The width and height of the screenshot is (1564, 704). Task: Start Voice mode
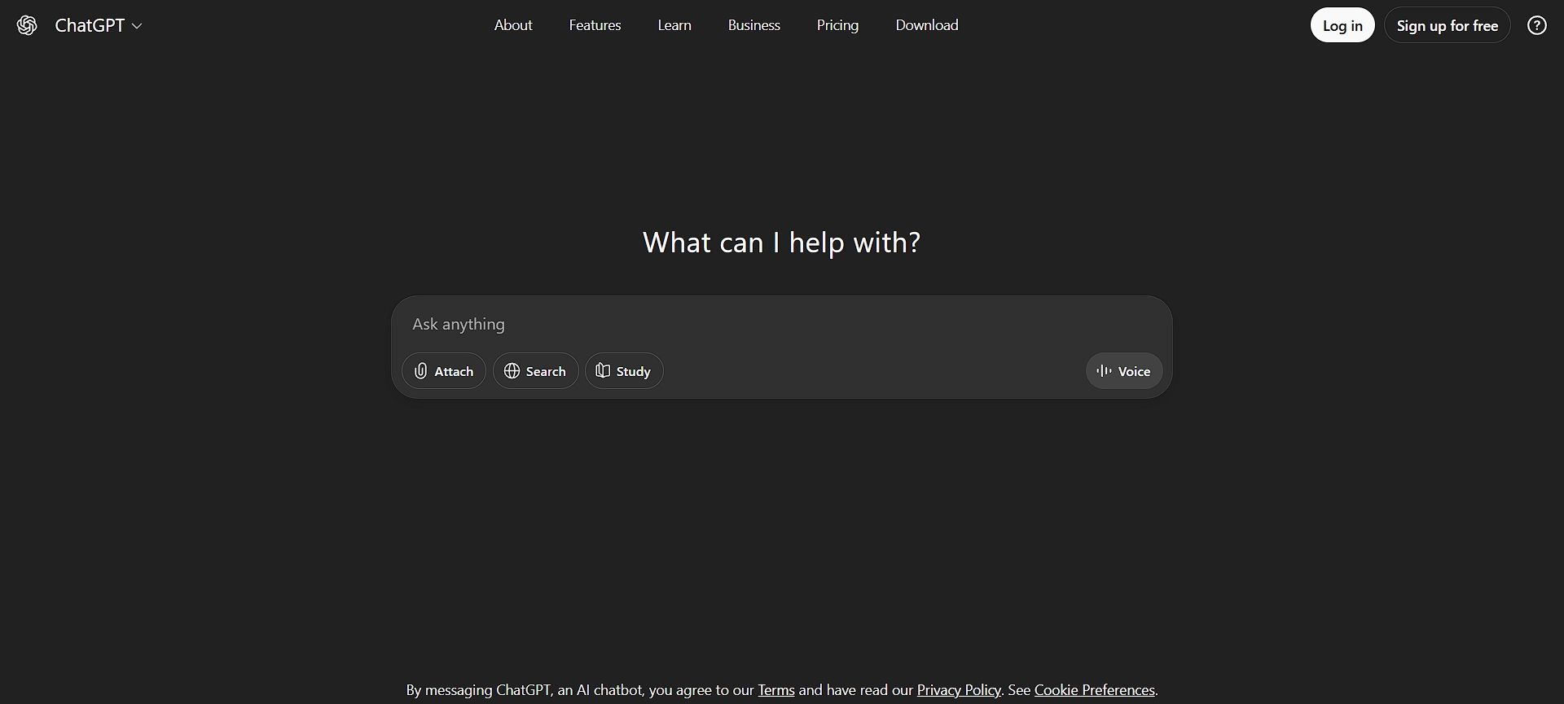(1124, 371)
